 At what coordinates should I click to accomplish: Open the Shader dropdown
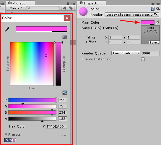click(x=132, y=15)
